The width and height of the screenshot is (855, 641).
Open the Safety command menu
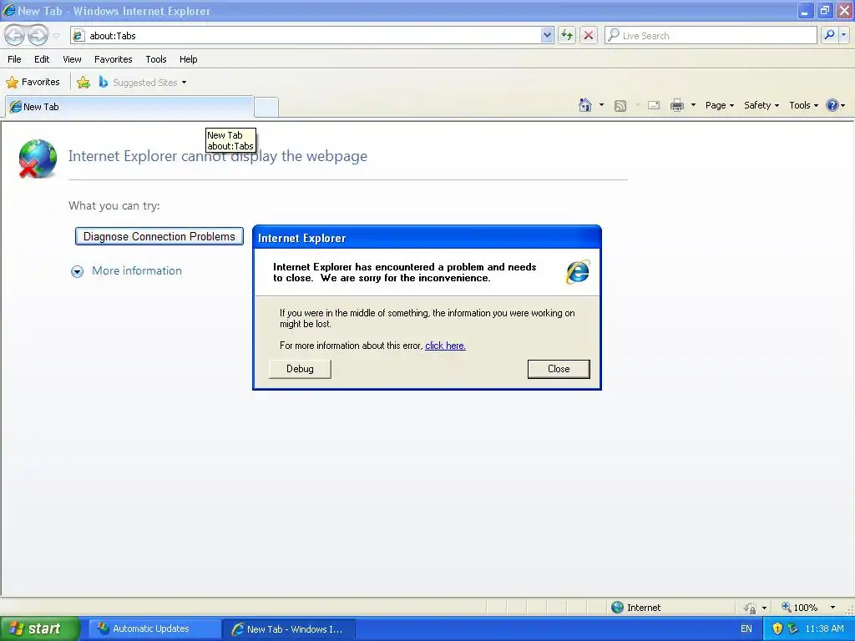click(x=761, y=105)
